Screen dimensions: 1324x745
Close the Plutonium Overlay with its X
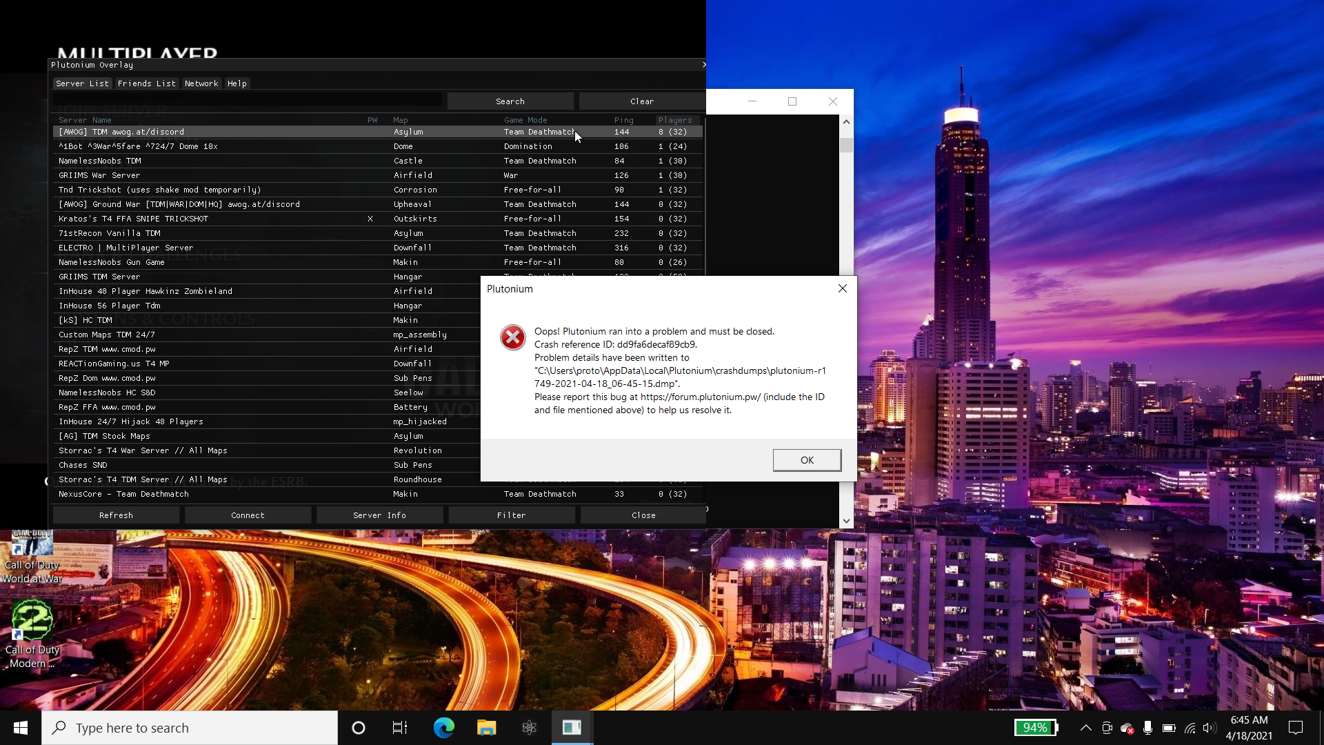pyautogui.click(x=703, y=65)
